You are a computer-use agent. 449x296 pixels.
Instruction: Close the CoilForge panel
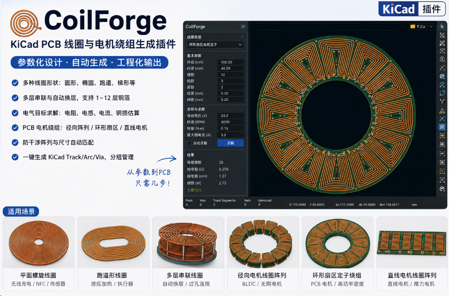[243, 26]
